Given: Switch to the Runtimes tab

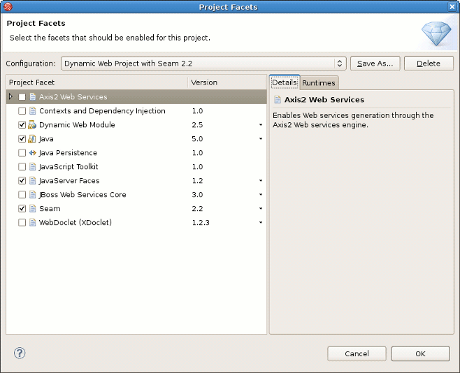Looking at the screenshot, I should pos(319,83).
